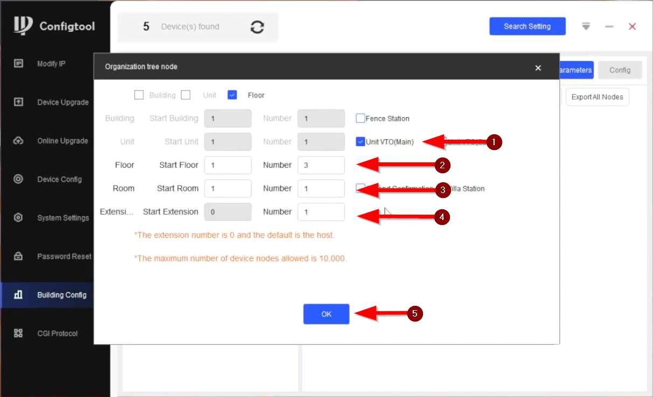Tick the Building checkbox
Image resolution: width=653 pixels, height=397 pixels.
coord(139,95)
